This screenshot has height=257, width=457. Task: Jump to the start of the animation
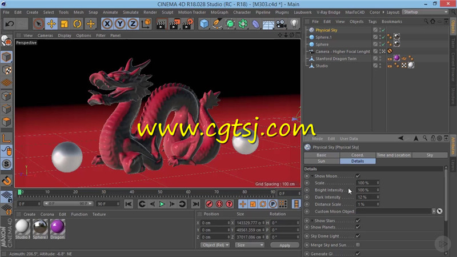tap(129, 204)
